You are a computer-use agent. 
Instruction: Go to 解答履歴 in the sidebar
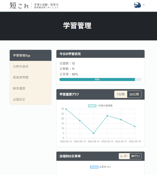[30, 88]
